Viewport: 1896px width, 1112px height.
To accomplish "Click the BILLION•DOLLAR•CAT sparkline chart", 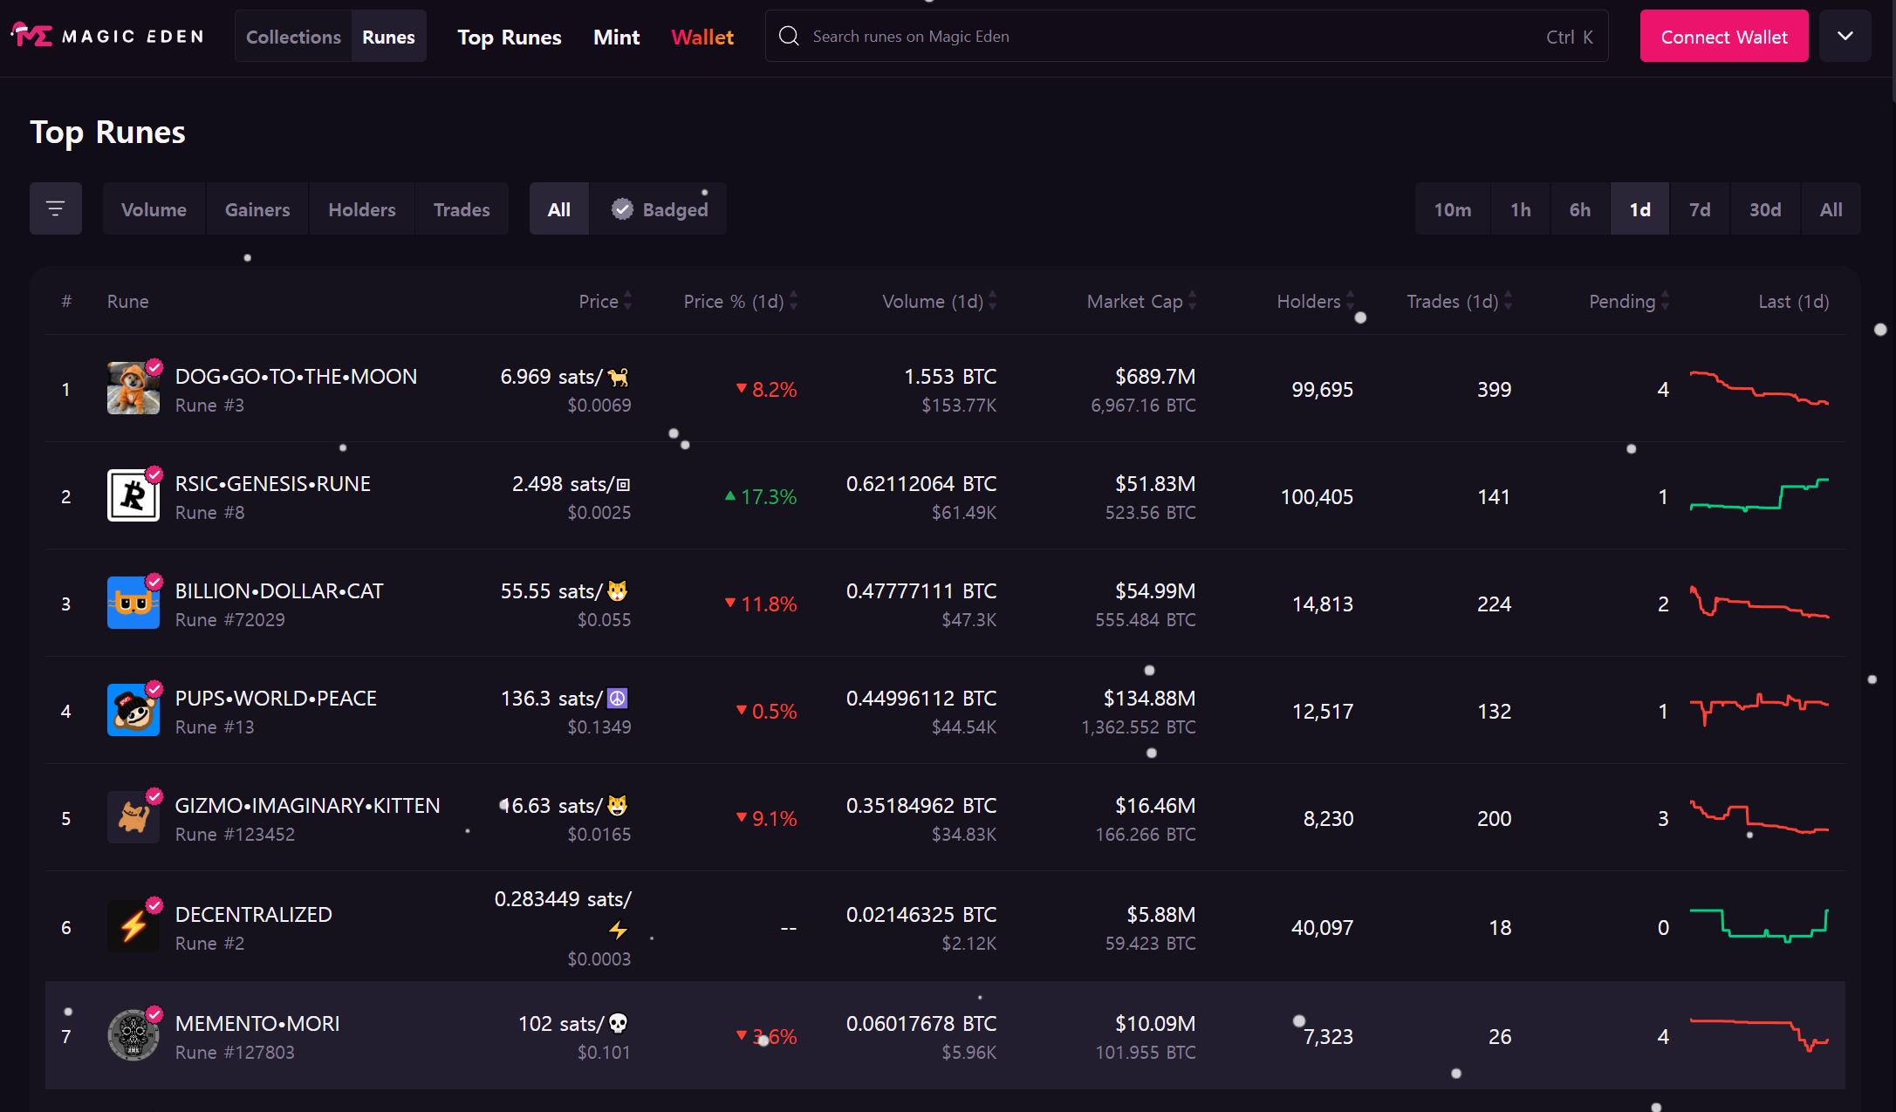I will (x=1759, y=603).
